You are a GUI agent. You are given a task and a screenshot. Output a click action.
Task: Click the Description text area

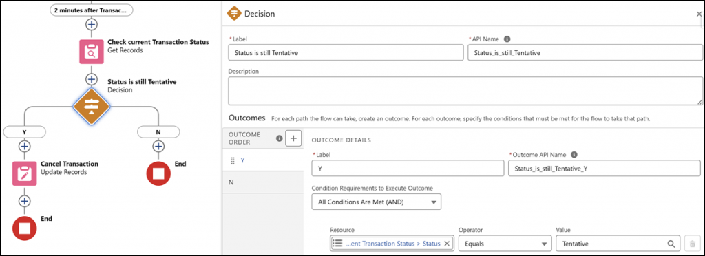pos(465,91)
